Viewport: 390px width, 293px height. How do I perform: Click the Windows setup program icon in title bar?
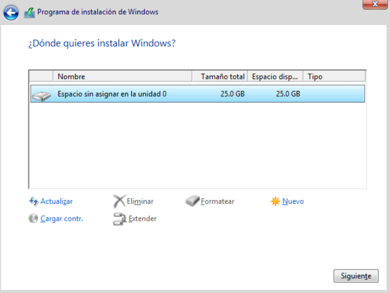[29, 12]
